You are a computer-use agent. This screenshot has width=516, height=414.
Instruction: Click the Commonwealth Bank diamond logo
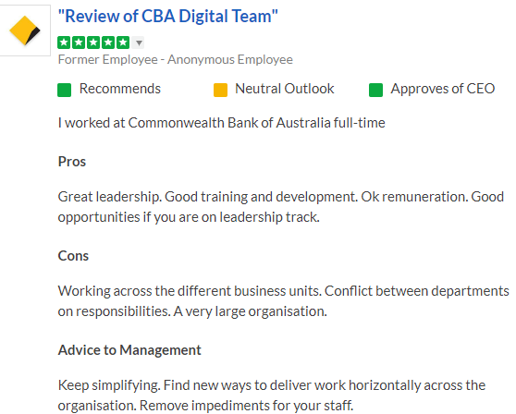tap(25, 30)
